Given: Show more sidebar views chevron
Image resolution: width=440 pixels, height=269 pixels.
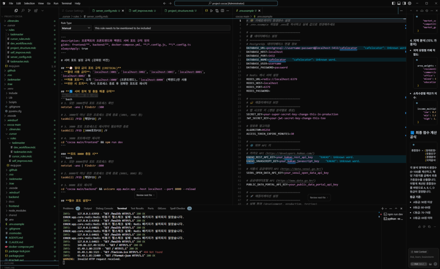Looking at the screenshot, I should click(43, 11).
